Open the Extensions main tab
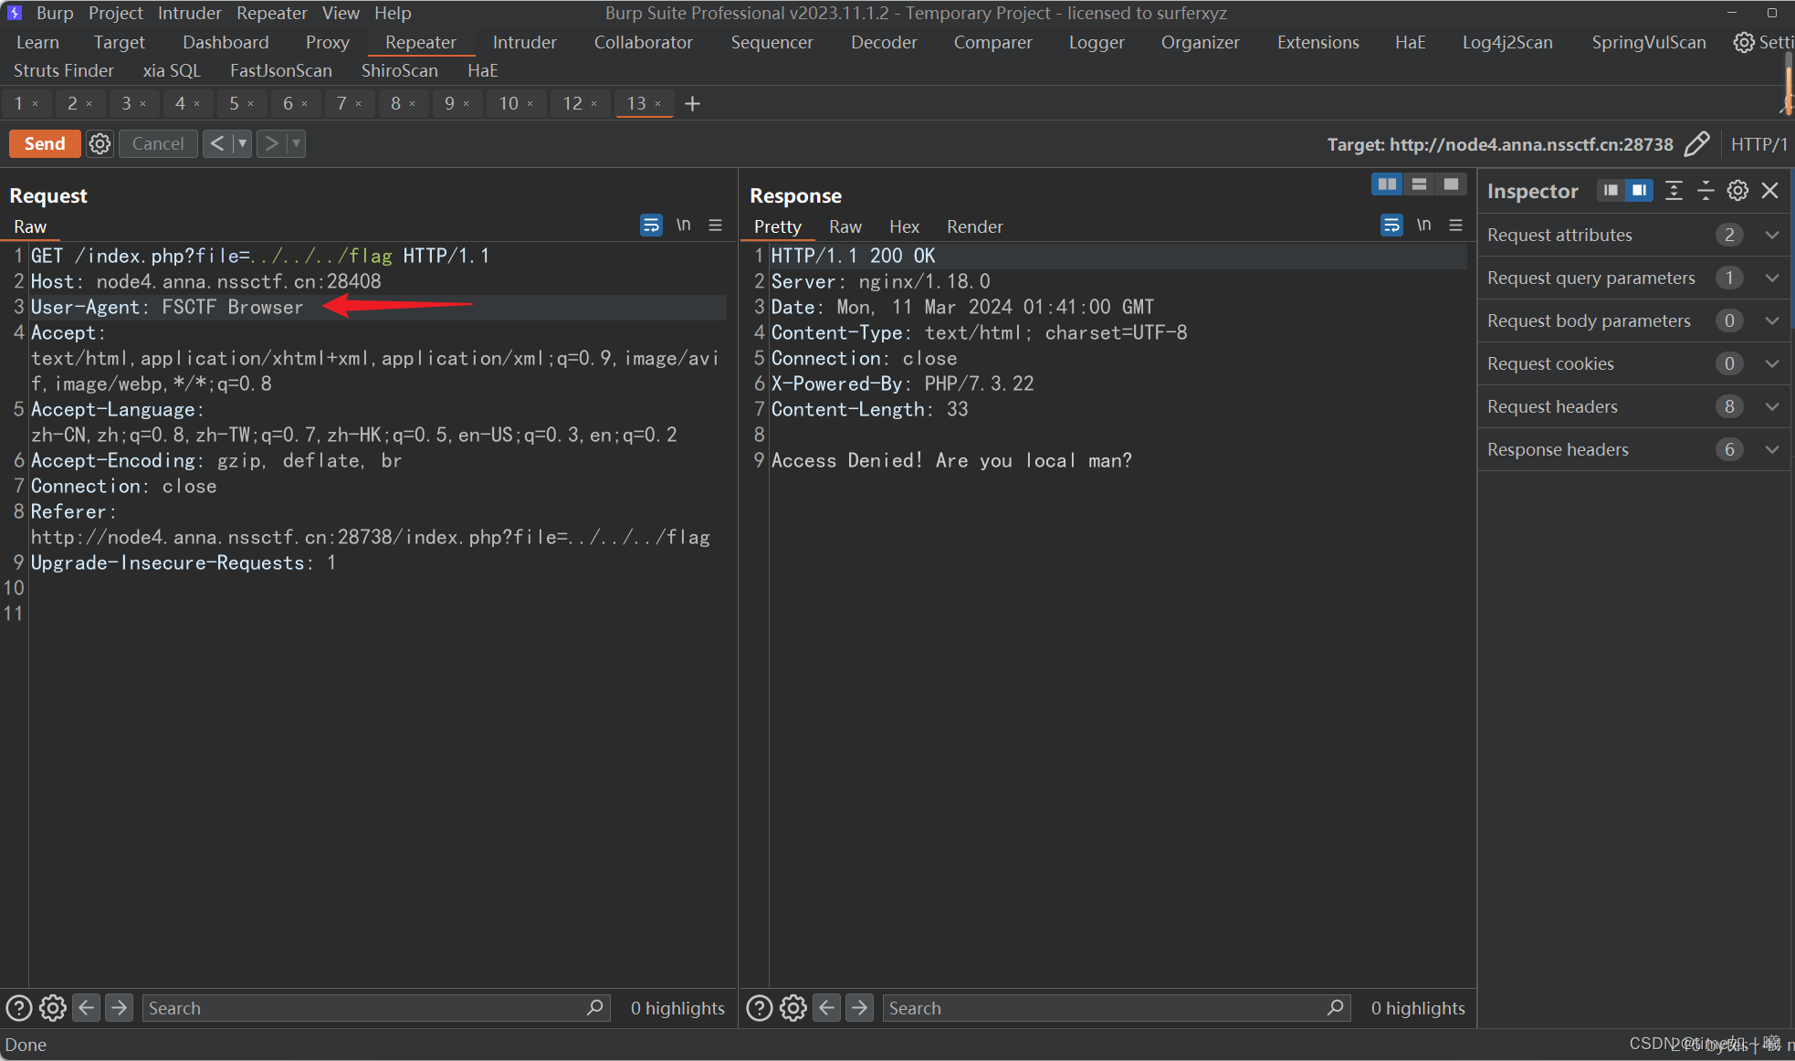The image size is (1795, 1061). [1317, 42]
